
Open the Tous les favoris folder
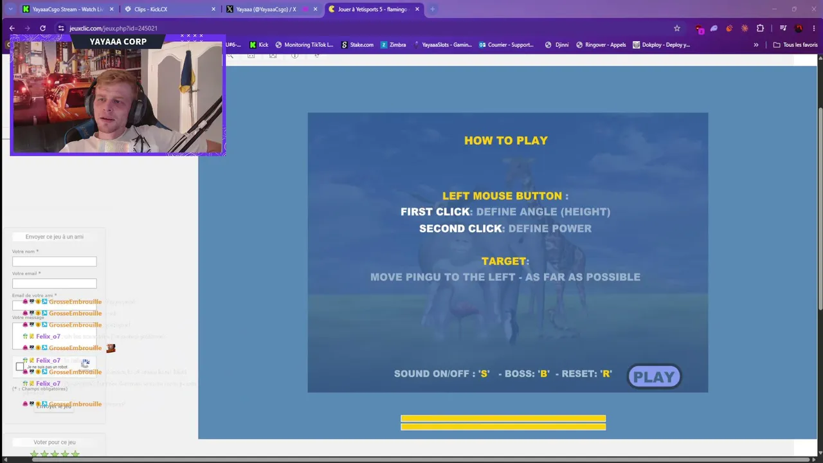point(795,45)
